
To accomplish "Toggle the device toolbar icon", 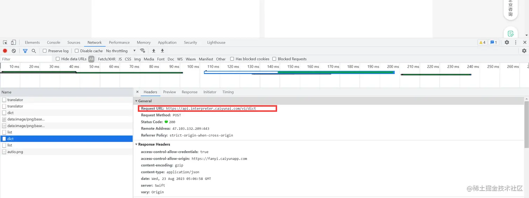I will click(x=13, y=42).
